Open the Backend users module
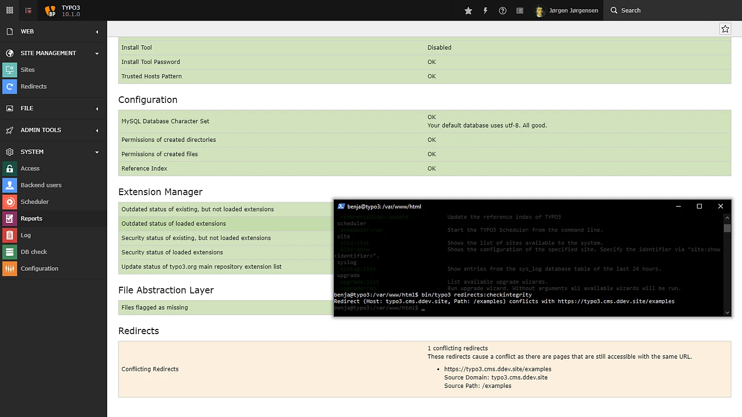 (x=41, y=185)
